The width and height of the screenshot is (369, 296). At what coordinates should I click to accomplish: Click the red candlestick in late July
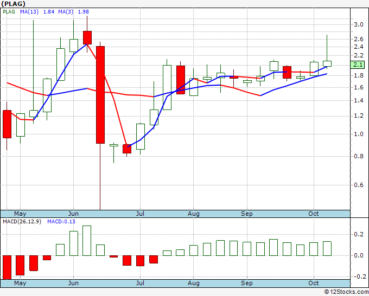point(181,80)
